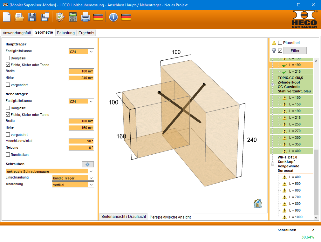Select TOPIX-CC L = 250 screw

[x=295, y=124]
